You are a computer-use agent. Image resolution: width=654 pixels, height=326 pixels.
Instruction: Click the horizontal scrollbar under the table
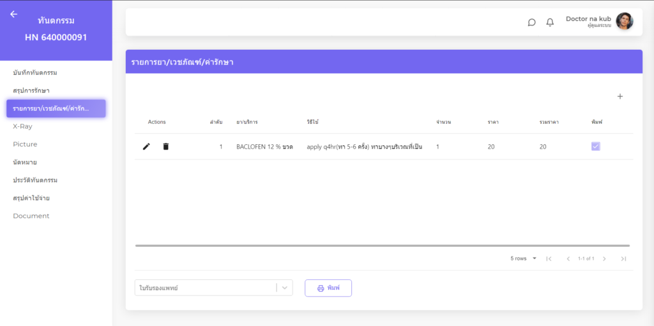[x=382, y=246]
